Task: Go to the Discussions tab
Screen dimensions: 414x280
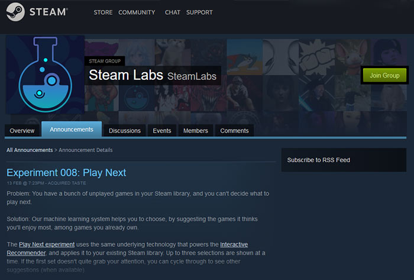Action: tap(125, 131)
